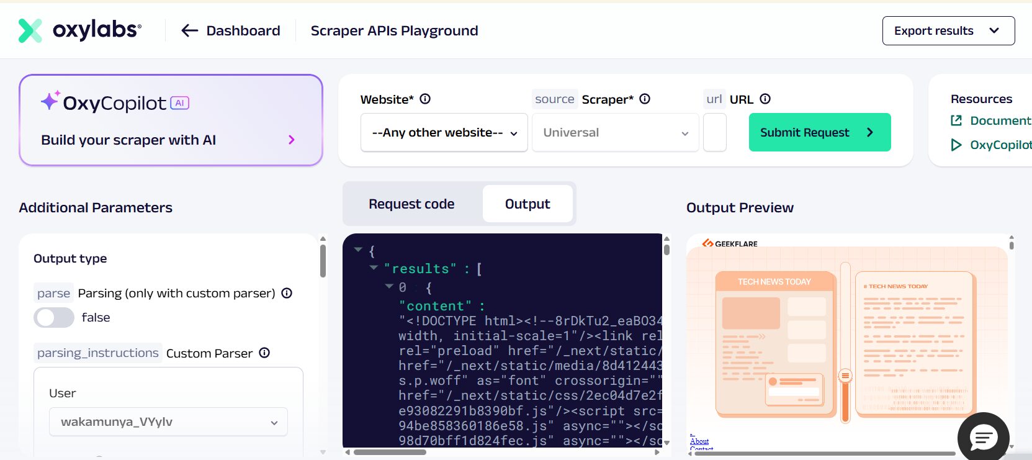
Task: Click the oxylabs logo icon
Action: pyautogui.click(x=30, y=30)
